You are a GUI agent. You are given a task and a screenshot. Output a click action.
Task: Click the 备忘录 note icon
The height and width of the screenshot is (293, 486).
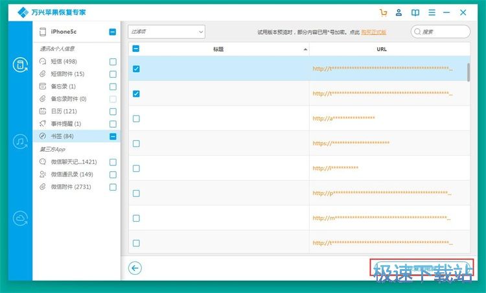click(43, 86)
